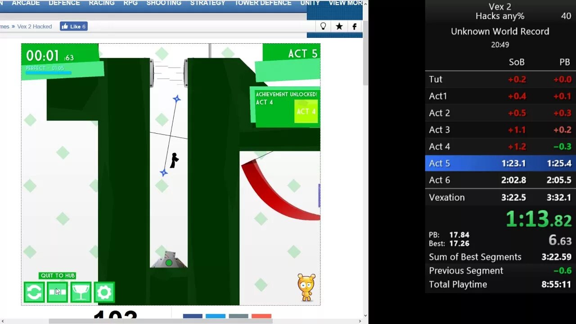The image size is (576, 324).
Task: Select the highlighted Act 5 split row
Action: [x=500, y=163]
